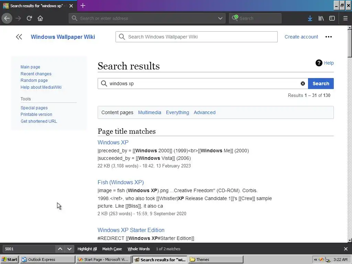Focus the Search Windows Wallpaper Wiki box
This screenshot has width=352, height=264.
(196, 37)
